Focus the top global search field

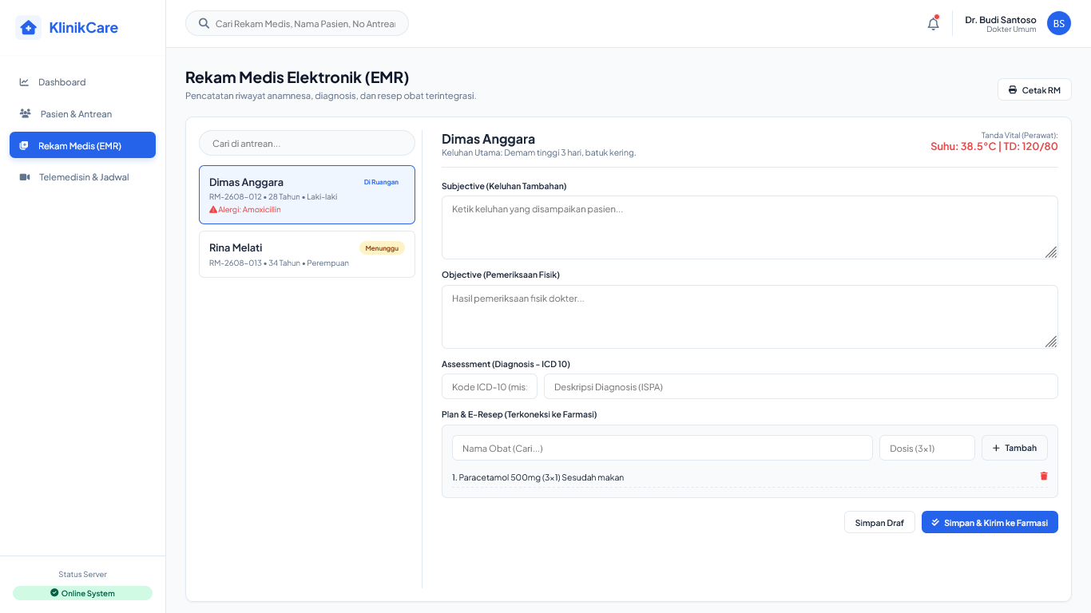coord(297,23)
